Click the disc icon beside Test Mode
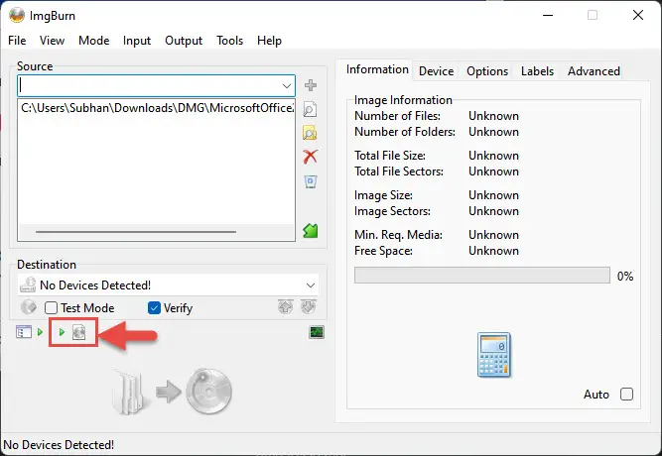The height and width of the screenshot is (456, 662). [x=29, y=307]
